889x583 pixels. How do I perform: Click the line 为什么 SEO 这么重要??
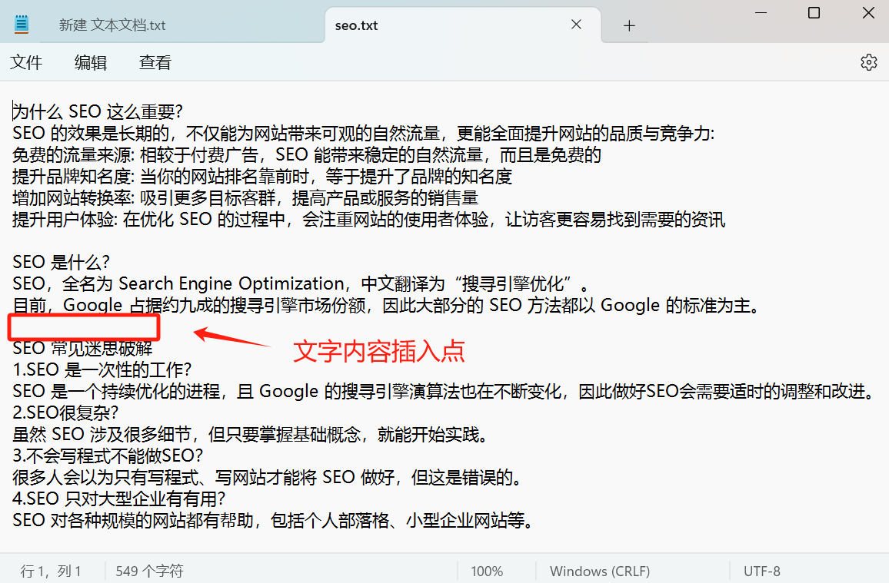pyautogui.click(x=96, y=111)
